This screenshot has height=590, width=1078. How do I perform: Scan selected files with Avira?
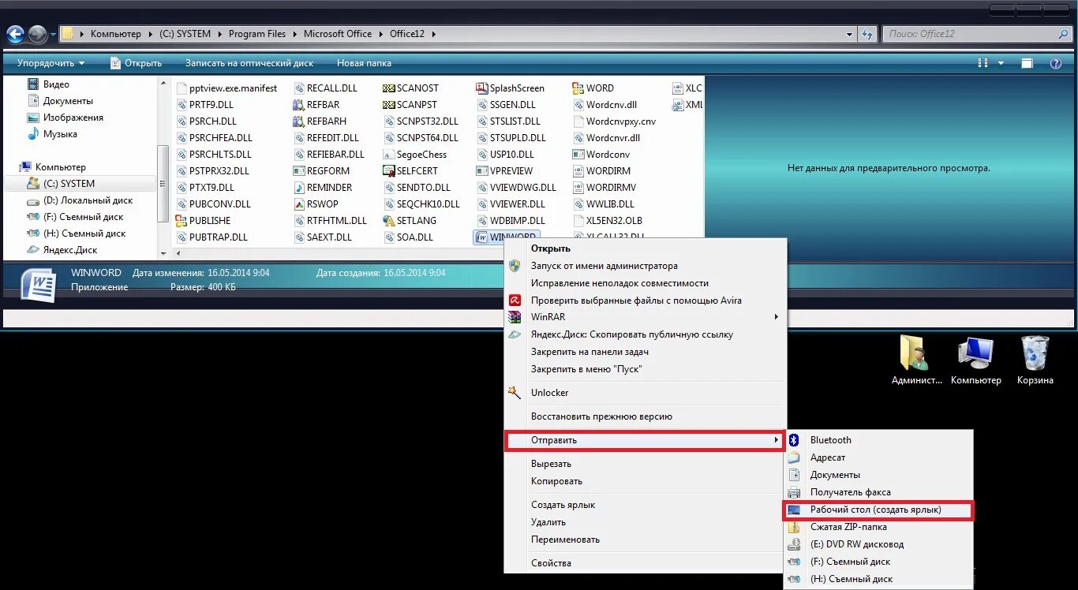tap(646, 301)
